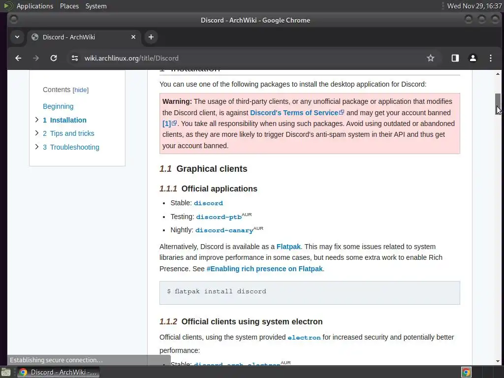Open the Chrome profile menu
Screen dimensions: 504x378
(473, 58)
